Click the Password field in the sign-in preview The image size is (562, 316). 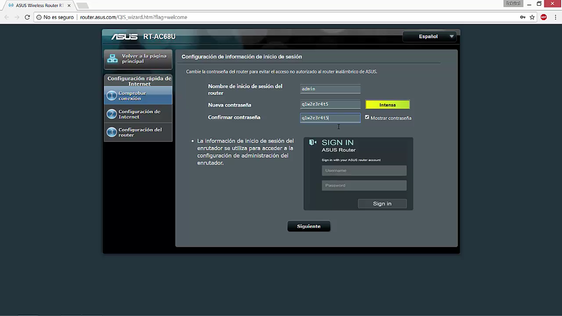364,185
